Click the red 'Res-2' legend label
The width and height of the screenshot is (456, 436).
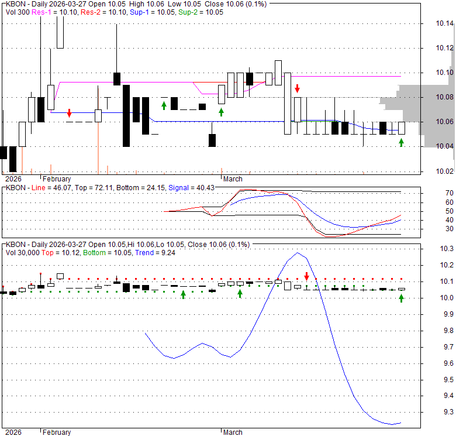(90, 12)
